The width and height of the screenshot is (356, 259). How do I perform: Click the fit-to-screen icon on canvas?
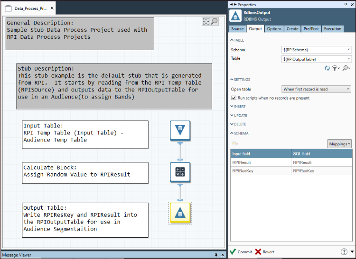point(206,21)
